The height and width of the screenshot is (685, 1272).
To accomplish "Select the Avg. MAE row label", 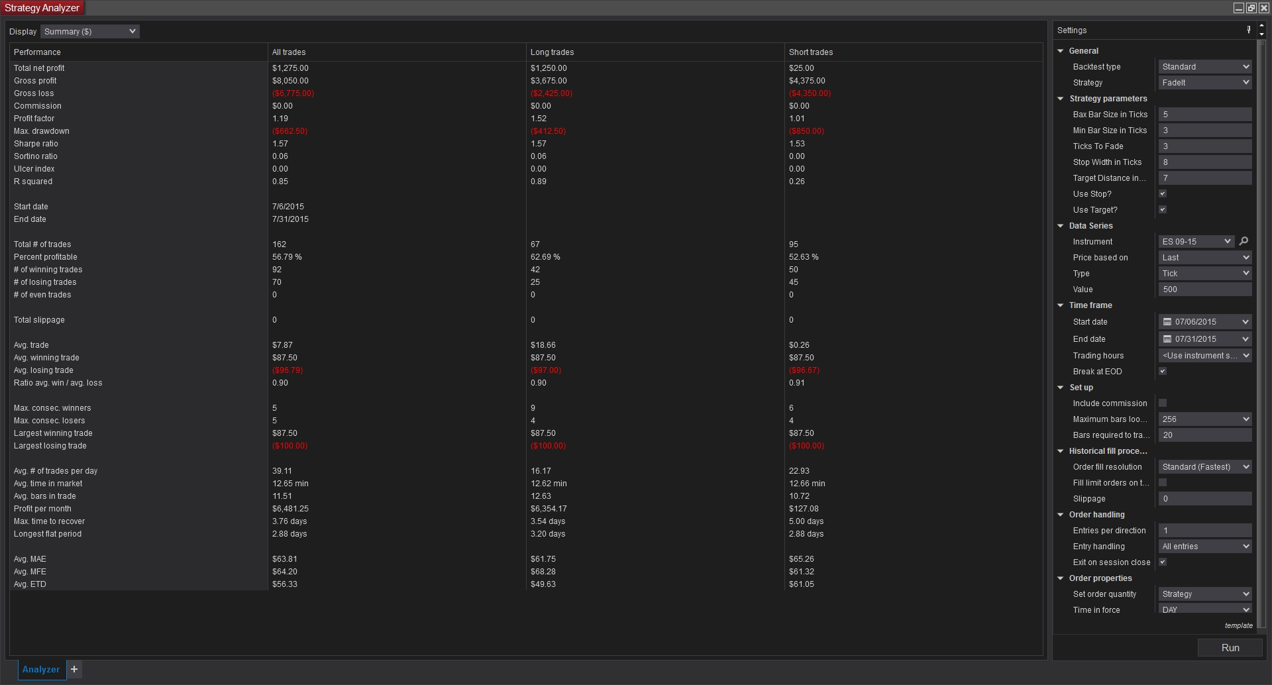I will 30,559.
